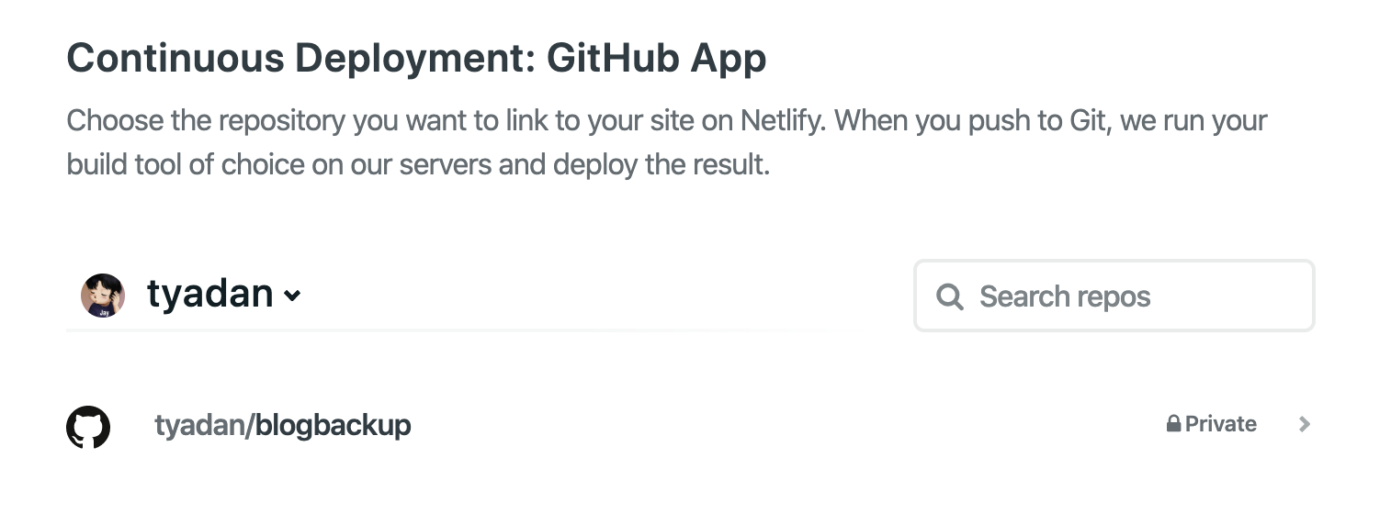The image size is (1391, 514).
Task: Click the bold blogbackup repo name
Action: pyautogui.click(x=333, y=426)
